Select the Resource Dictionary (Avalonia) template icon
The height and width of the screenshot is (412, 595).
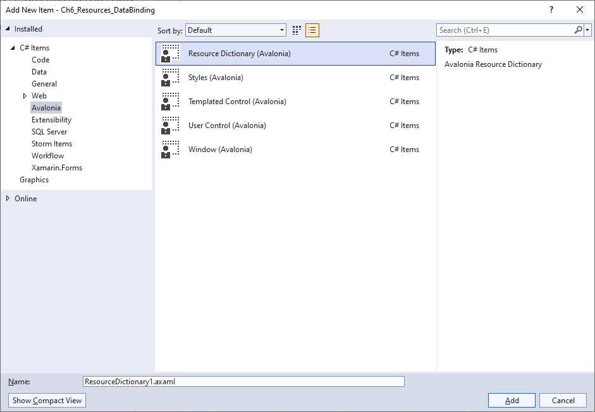coord(169,54)
